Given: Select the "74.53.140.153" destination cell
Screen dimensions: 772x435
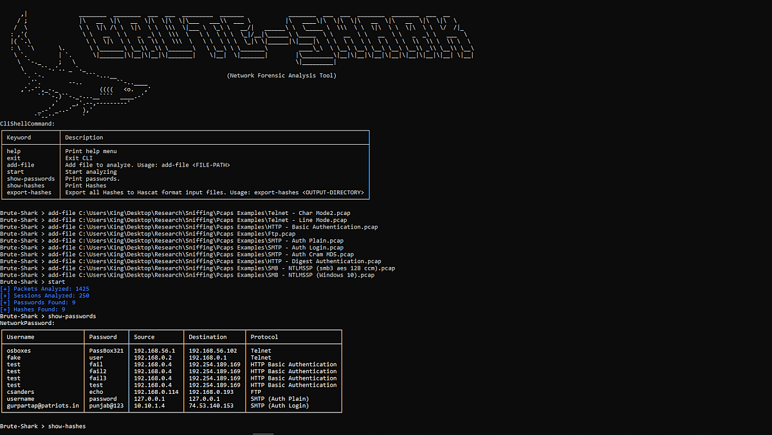Looking at the screenshot, I should click(x=211, y=405).
